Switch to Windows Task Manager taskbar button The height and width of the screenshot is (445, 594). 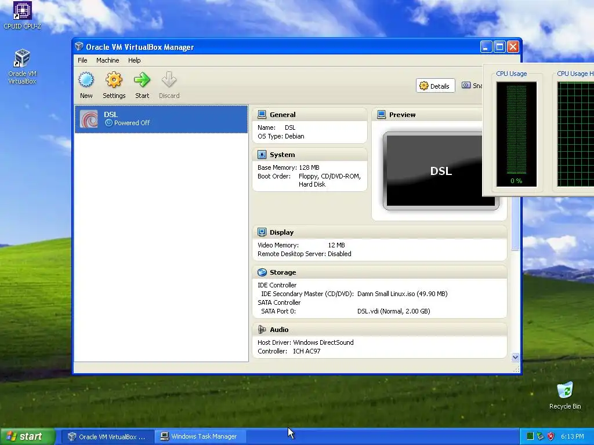[201, 437]
